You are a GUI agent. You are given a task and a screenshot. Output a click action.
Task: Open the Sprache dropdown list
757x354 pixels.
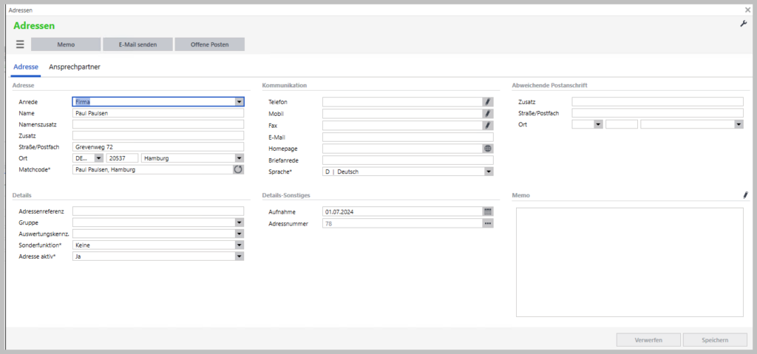coord(488,171)
